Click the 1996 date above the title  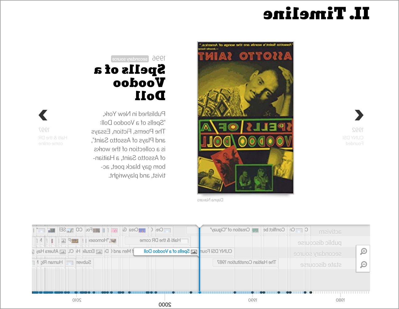(x=159, y=58)
